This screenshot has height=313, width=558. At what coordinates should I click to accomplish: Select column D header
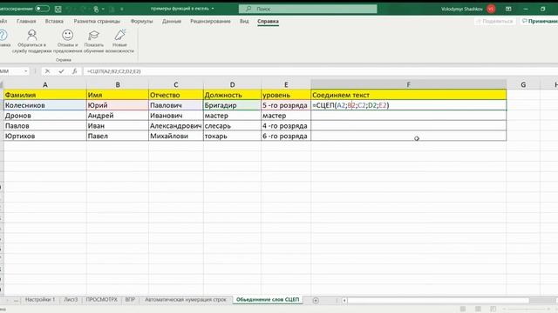(x=232, y=85)
